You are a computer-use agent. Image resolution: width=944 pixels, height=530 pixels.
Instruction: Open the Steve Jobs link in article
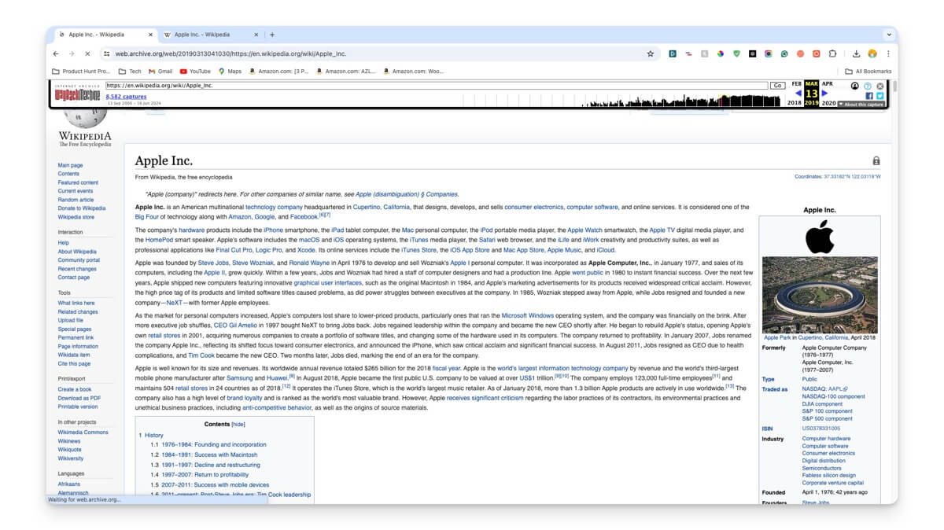(x=212, y=262)
